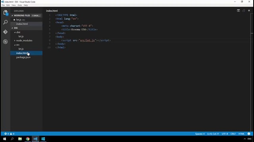Open the View menu
This screenshot has width=254, height=142.
13,5
